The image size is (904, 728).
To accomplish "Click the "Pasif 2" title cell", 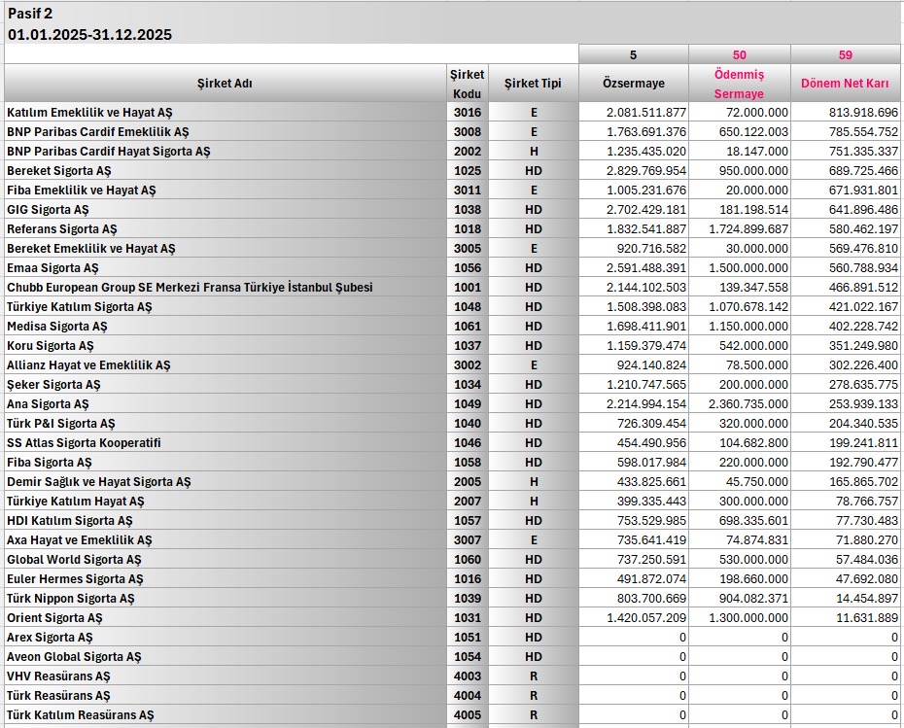I will [31, 14].
